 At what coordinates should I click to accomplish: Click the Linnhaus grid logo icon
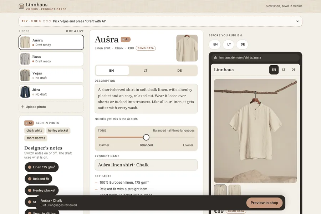(21, 6)
